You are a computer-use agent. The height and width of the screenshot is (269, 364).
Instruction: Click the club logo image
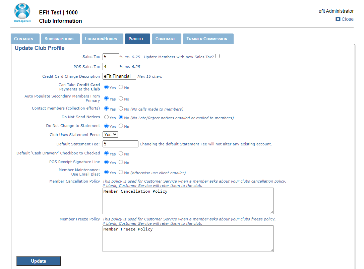pyautogui.click(x=22, y=13)
